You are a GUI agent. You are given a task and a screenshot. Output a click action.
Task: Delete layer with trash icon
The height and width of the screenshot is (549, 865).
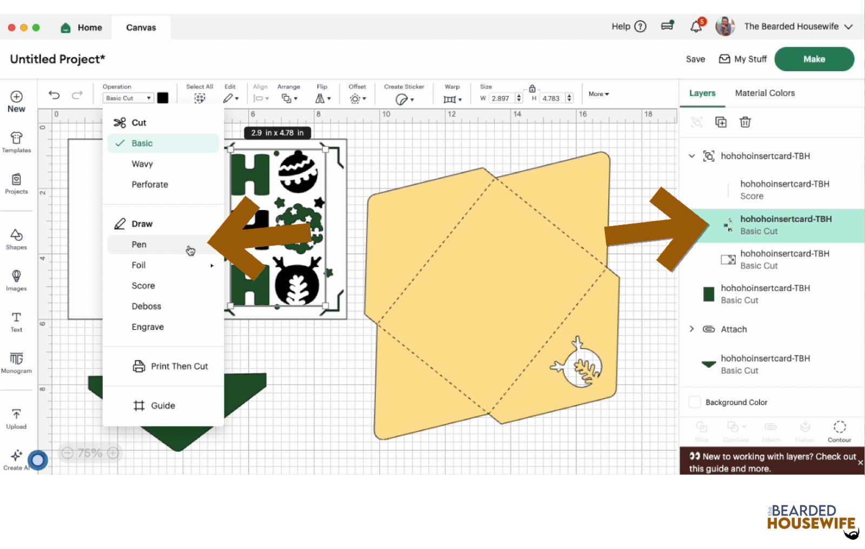745,122
